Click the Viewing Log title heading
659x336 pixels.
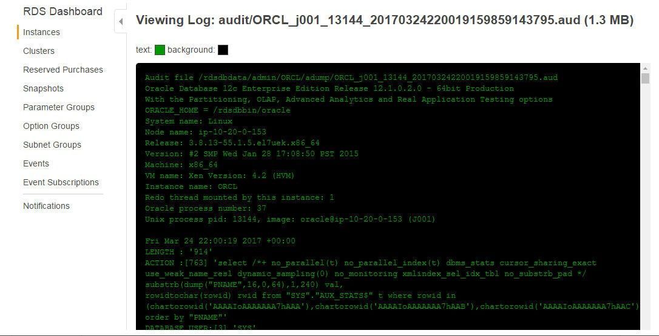pos(385,20)
